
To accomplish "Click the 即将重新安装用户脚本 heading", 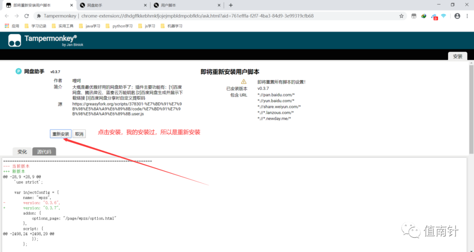I will tap(230, 72).
